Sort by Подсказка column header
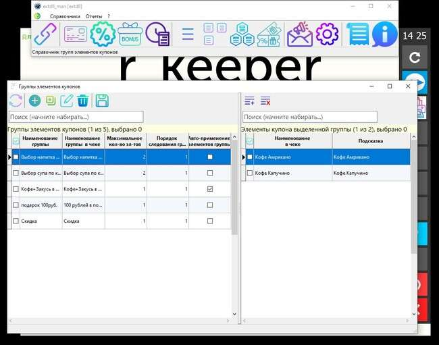Screen dimensions: 439x345 tap(371, 140)
